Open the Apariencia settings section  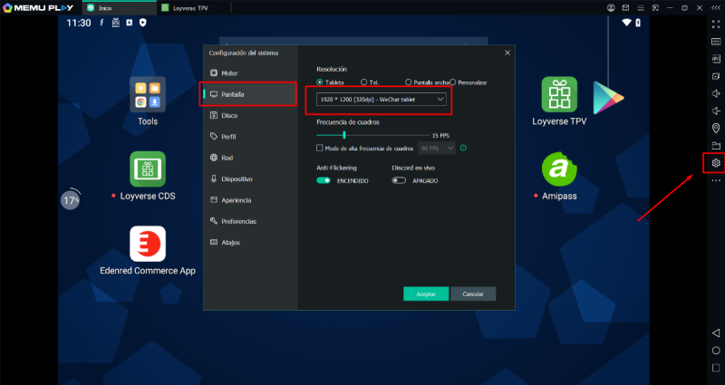pyautogui.click(x=236, y=200)
